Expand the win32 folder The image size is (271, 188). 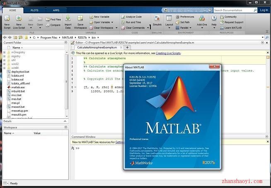coord(4,64)
